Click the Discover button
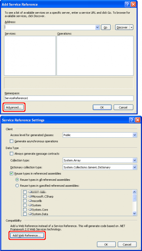This screenshot has width=142, height=251. pyautogui.click(x=122, y=27)
